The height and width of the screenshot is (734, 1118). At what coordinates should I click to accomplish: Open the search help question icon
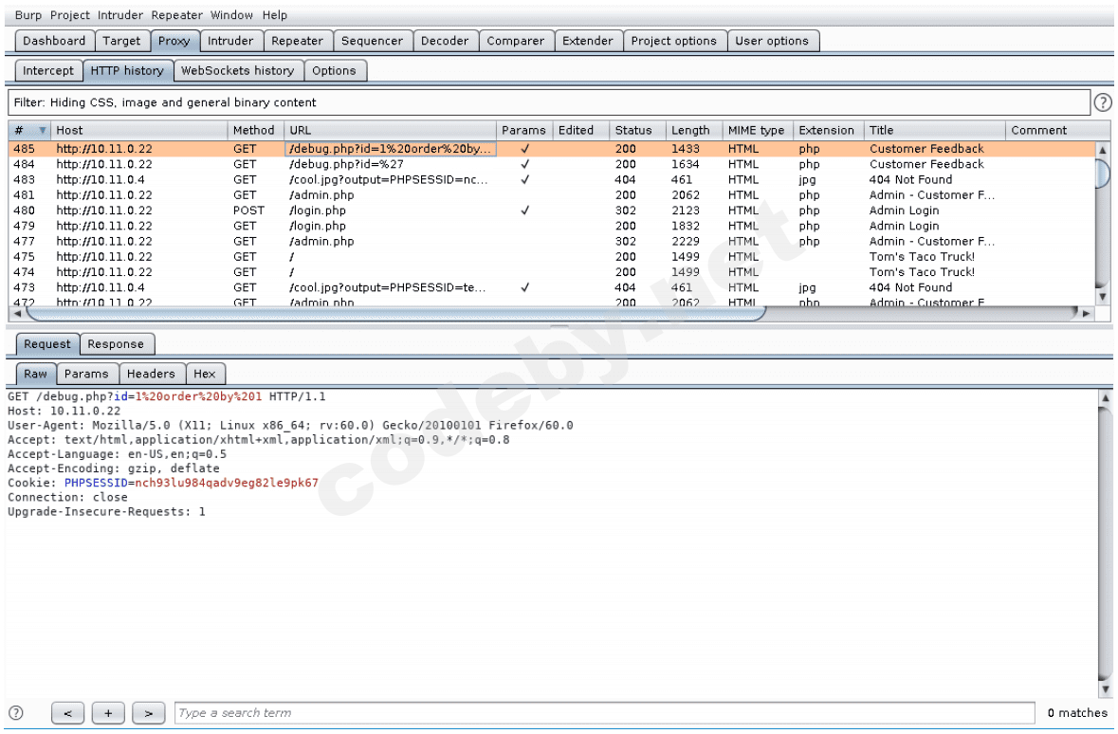click(x=16, y=712)
